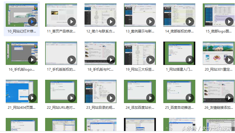Select file name 11_首页产品修改...

[x=61, y=31]
